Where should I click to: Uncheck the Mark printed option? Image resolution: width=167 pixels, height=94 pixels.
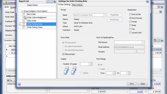tap(63, 54)
